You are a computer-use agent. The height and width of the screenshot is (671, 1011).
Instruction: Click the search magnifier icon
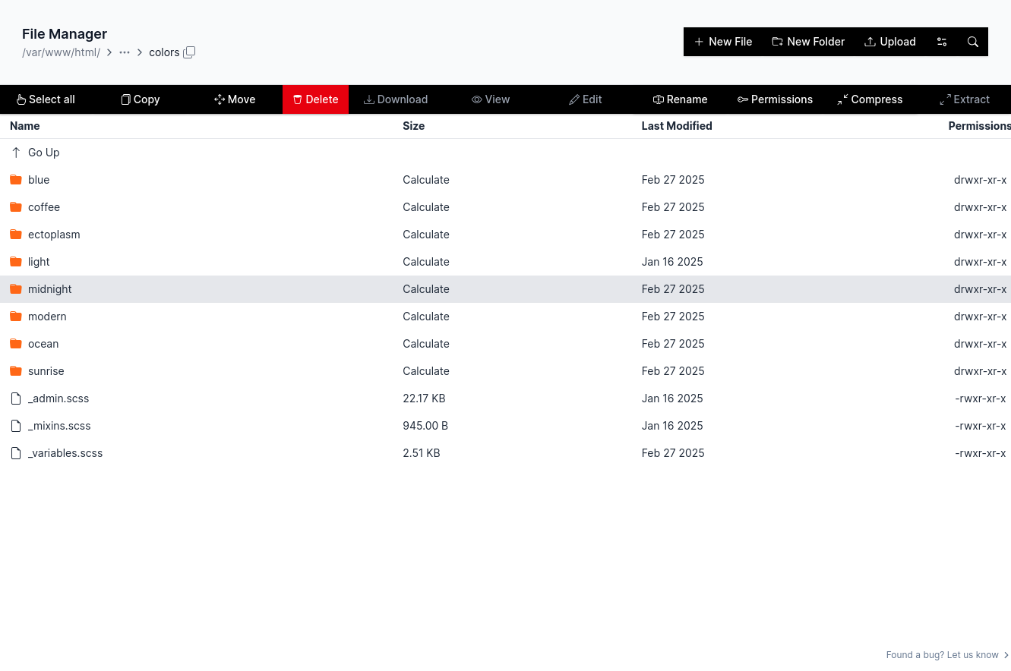(972, 42)
